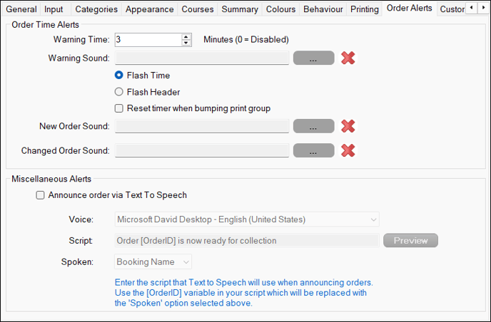Enable Announce order via Text To Speech

[x=40, y=195]
